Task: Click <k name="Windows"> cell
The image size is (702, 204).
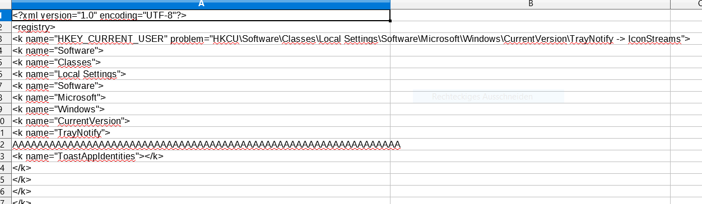Action: [201, 109]
